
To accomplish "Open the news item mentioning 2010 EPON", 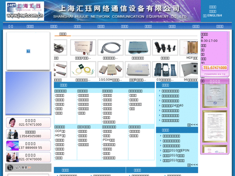I will coord(176,150).
